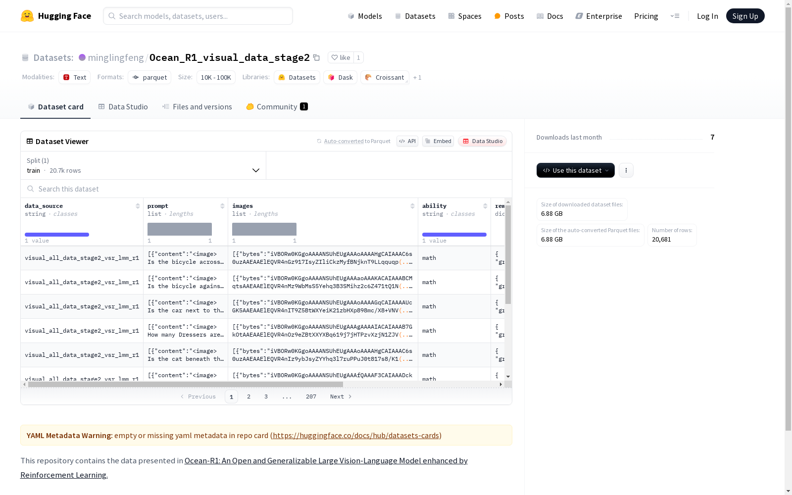Screen dimensions: 792x495
Task: Click the Log In link
Action: click(707, 16)
